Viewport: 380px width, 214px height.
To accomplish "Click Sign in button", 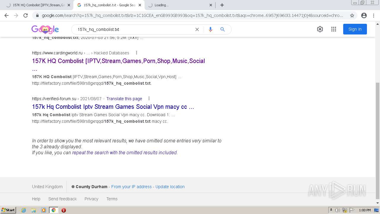I will tap(355, 29).
